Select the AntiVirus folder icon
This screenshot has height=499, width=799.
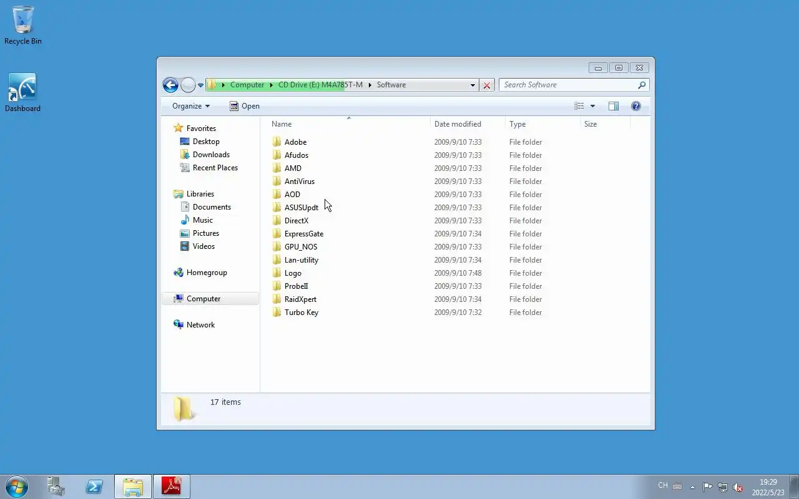(x=277, y=182)
